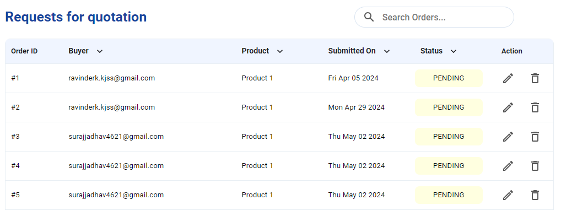Edit order #1 with pencil icon
This screenshot has height=216, width=561.
coord(508,78)
